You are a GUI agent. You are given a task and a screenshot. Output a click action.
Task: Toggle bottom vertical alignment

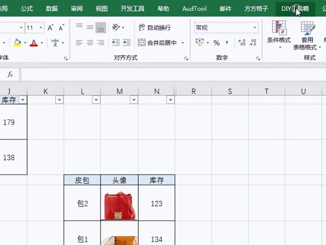(101, 28)
